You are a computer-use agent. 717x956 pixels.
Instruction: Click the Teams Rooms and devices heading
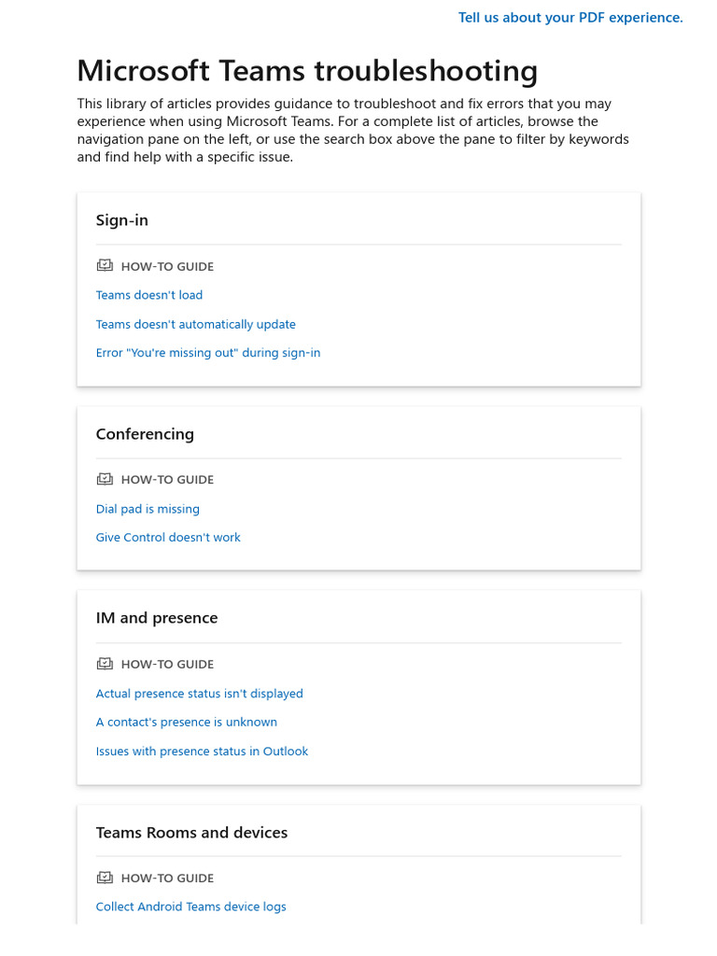[x=191, y=833]
